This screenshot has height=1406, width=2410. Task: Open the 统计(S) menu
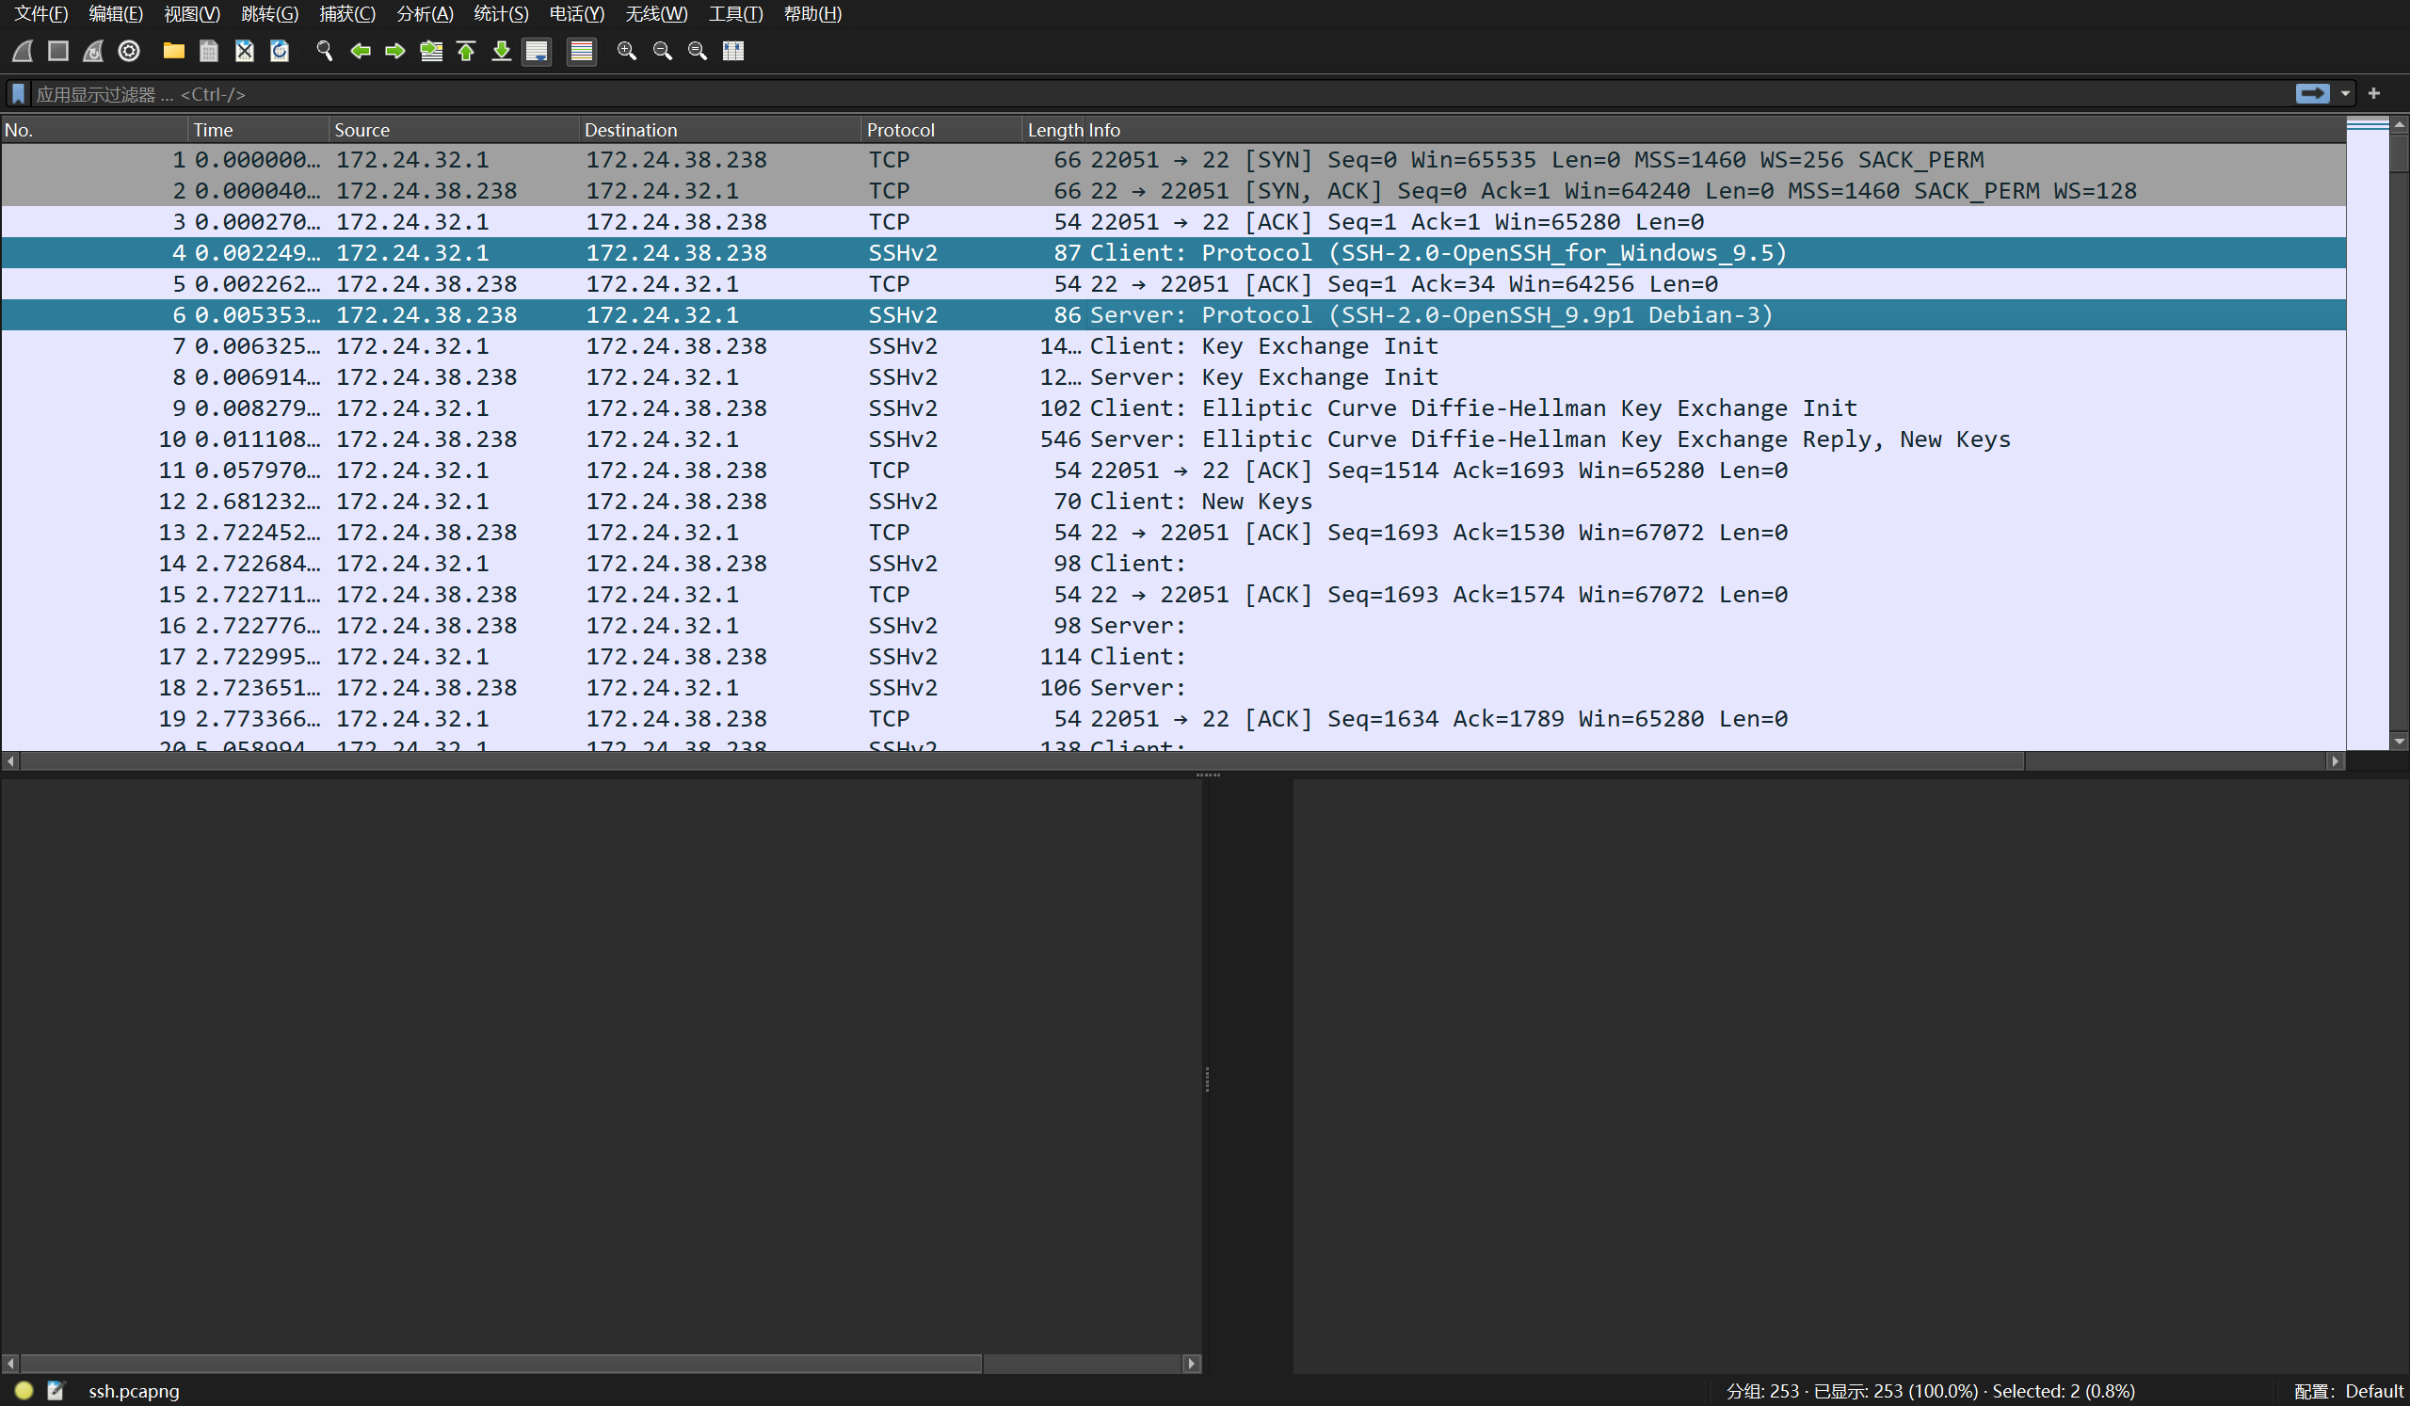[500, 13]
